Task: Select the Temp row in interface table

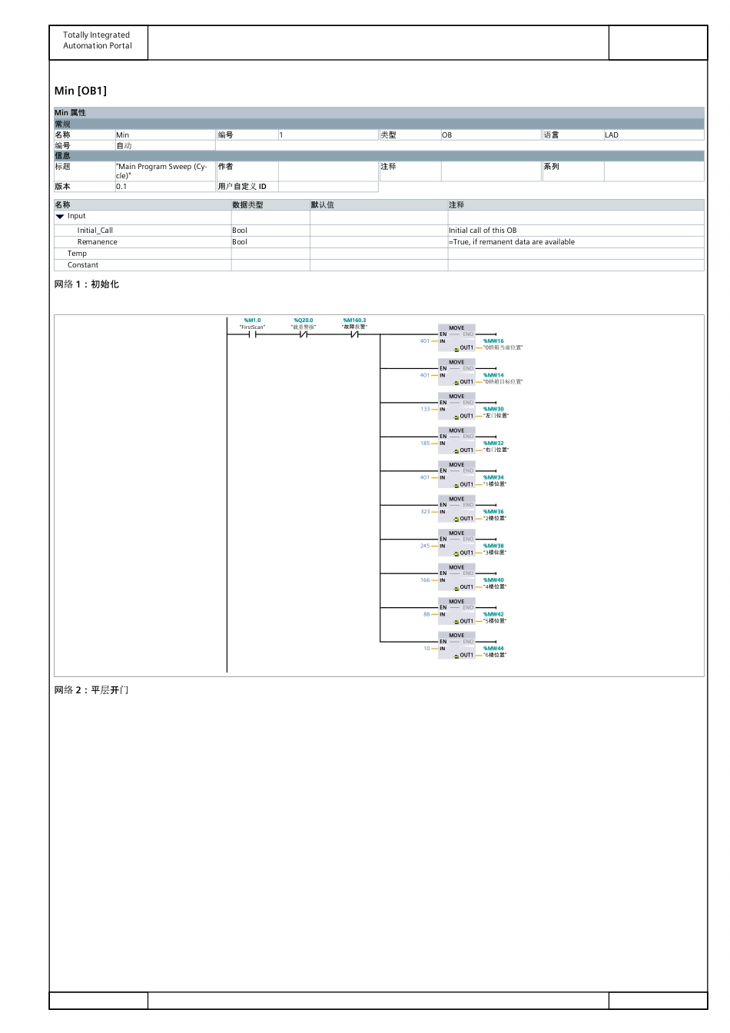Action: [77, 254]
